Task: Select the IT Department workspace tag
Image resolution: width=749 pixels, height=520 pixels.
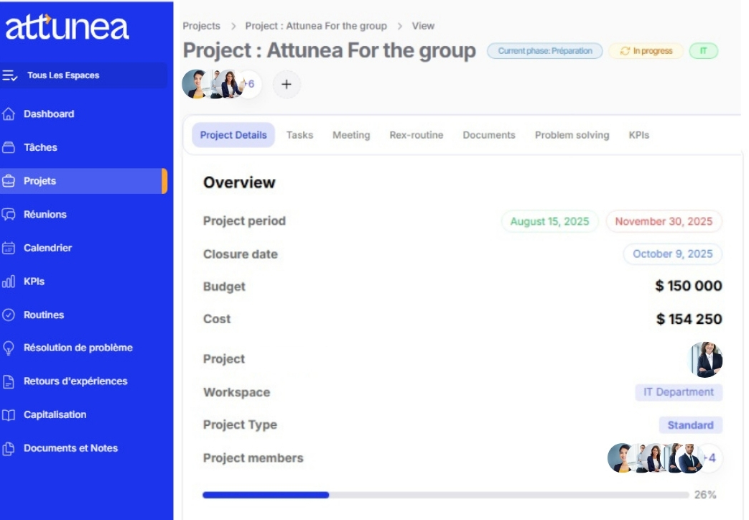Action: coord(678,392)
